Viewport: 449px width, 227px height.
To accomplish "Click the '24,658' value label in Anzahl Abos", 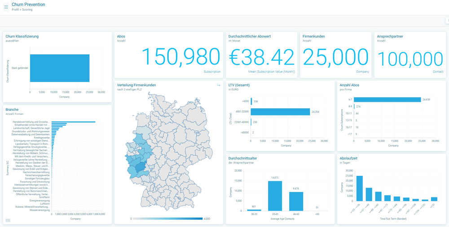I will click(x=426, y=99).
